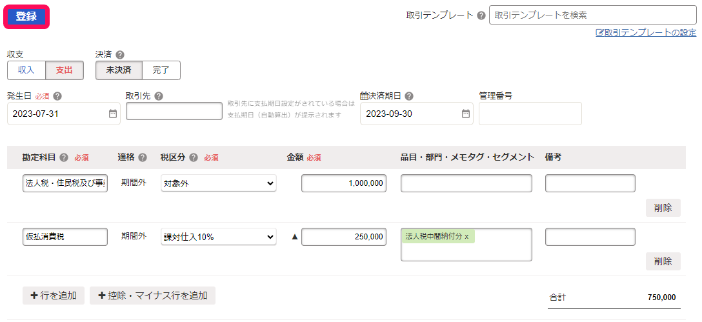Image resolution: width=702 pixels, height=322 pixels.
Task: Click tag field containing 法人税中間納付分
Action: pos(466,245)
